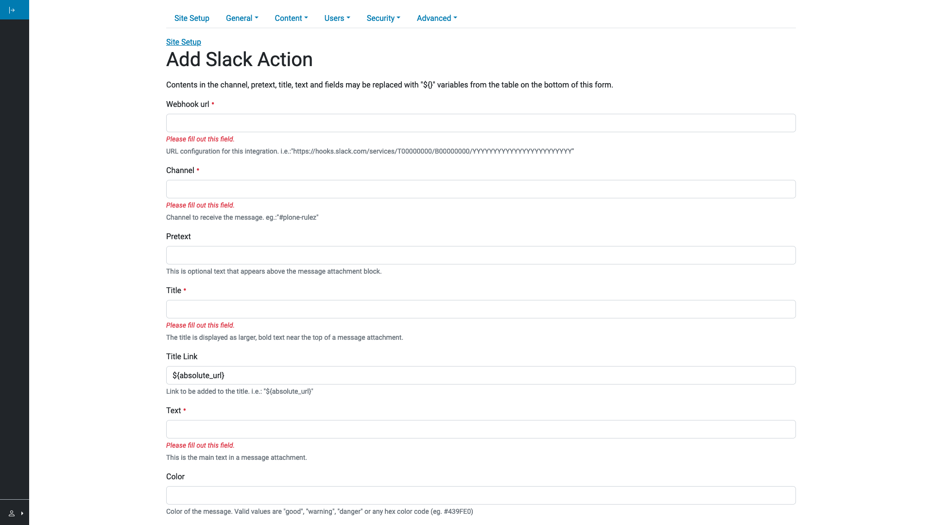Click error message under Text field
Image resolution: width=933 pixels, height=525 pixels.
(200, 445)
